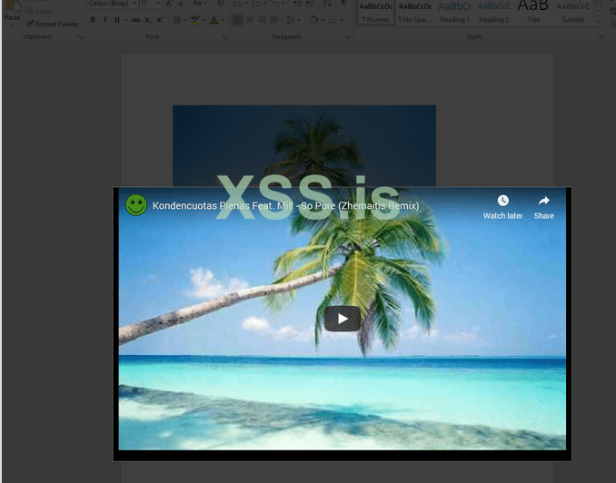This screenshot has height=483, width=616.
Task: Apply the Title style
Action: (533, 12)
